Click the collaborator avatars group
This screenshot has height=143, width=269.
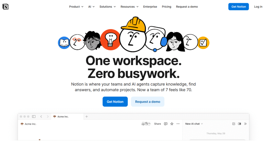(x=146, y=124)
